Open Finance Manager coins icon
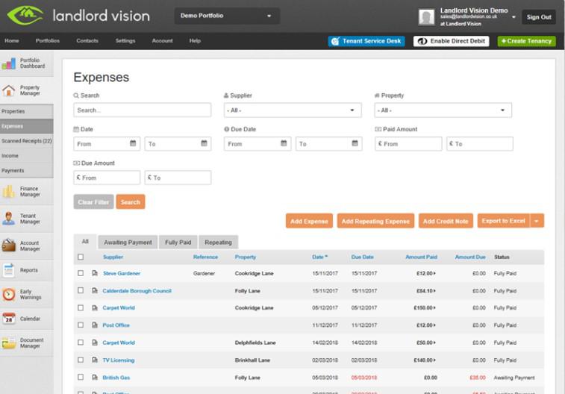This screenshot has height=394, width=565. 9,191
